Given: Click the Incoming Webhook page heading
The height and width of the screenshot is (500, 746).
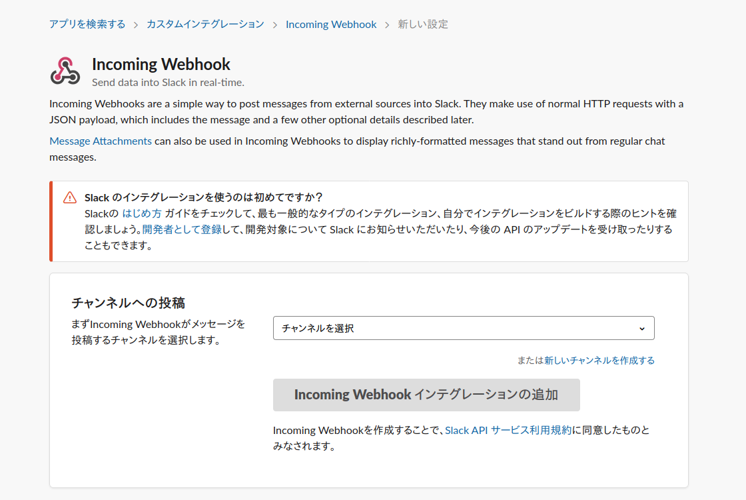Looking at the screenshot, I should point(161,64).
